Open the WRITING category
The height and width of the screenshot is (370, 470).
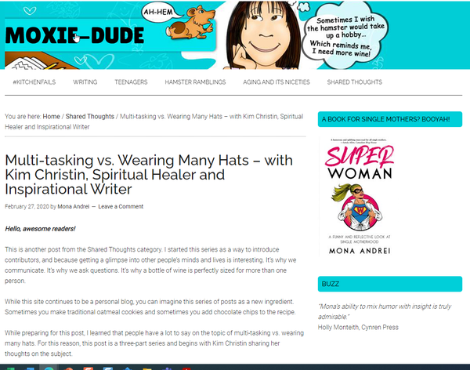[85, 82]
